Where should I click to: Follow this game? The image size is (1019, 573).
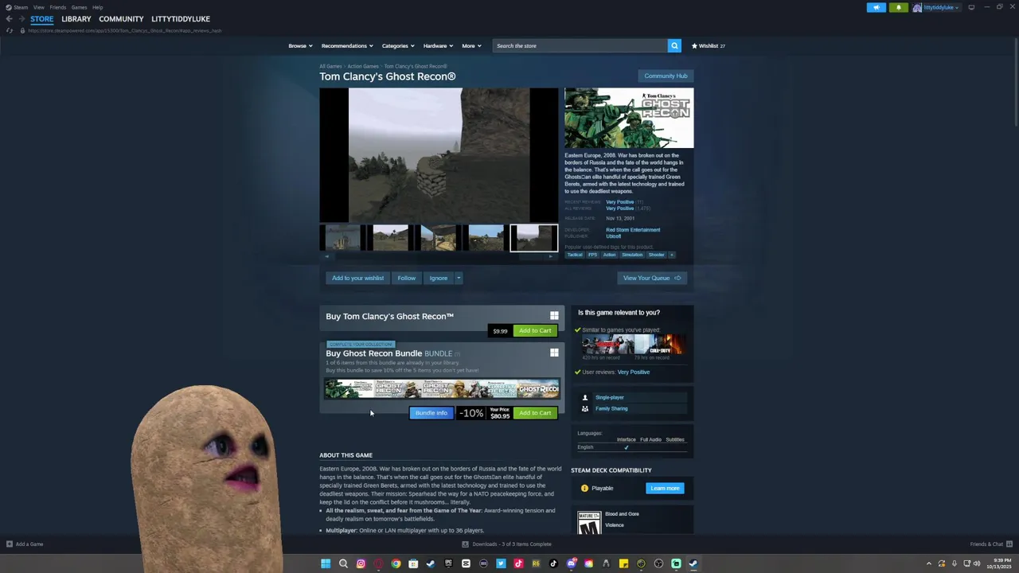[406, 278]
